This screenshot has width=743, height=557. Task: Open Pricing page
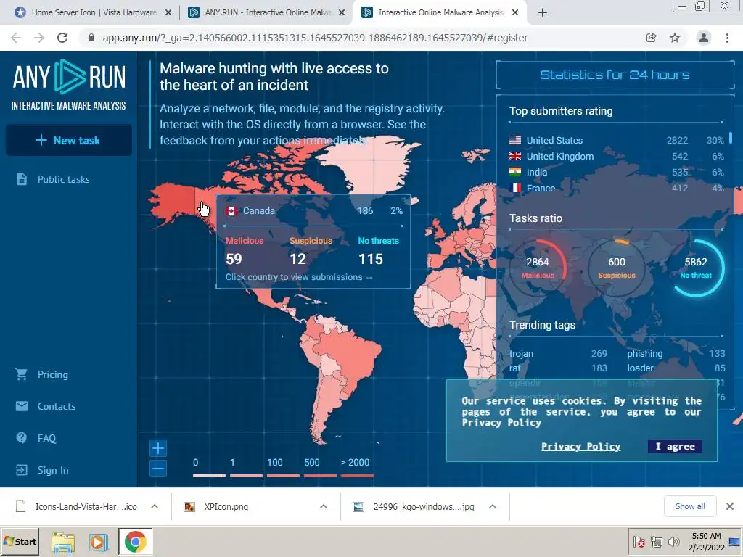pyautogui.click(x=52, y=374)
